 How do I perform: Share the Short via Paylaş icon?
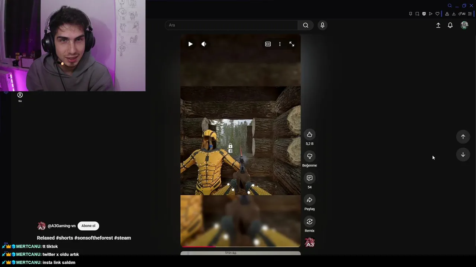coord(309,200)
